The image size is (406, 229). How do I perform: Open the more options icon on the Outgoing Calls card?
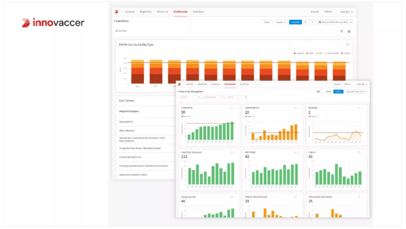pos(235,197)
